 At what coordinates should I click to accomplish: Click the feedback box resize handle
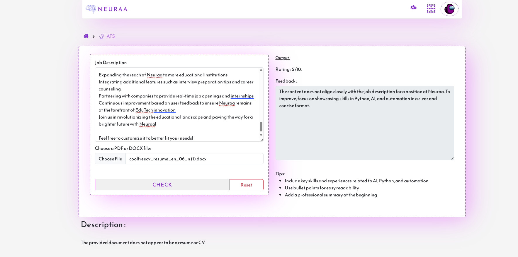(452, 158)
